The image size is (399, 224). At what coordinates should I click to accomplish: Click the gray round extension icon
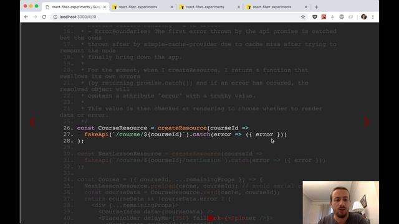(x=342, y=17)
